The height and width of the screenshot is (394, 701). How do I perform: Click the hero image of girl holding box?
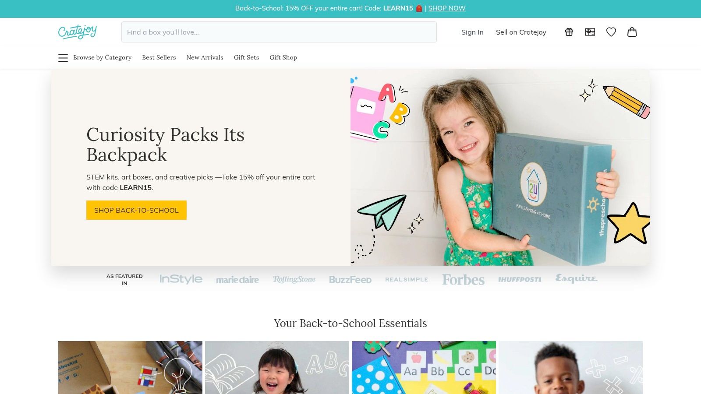(500, 167)
